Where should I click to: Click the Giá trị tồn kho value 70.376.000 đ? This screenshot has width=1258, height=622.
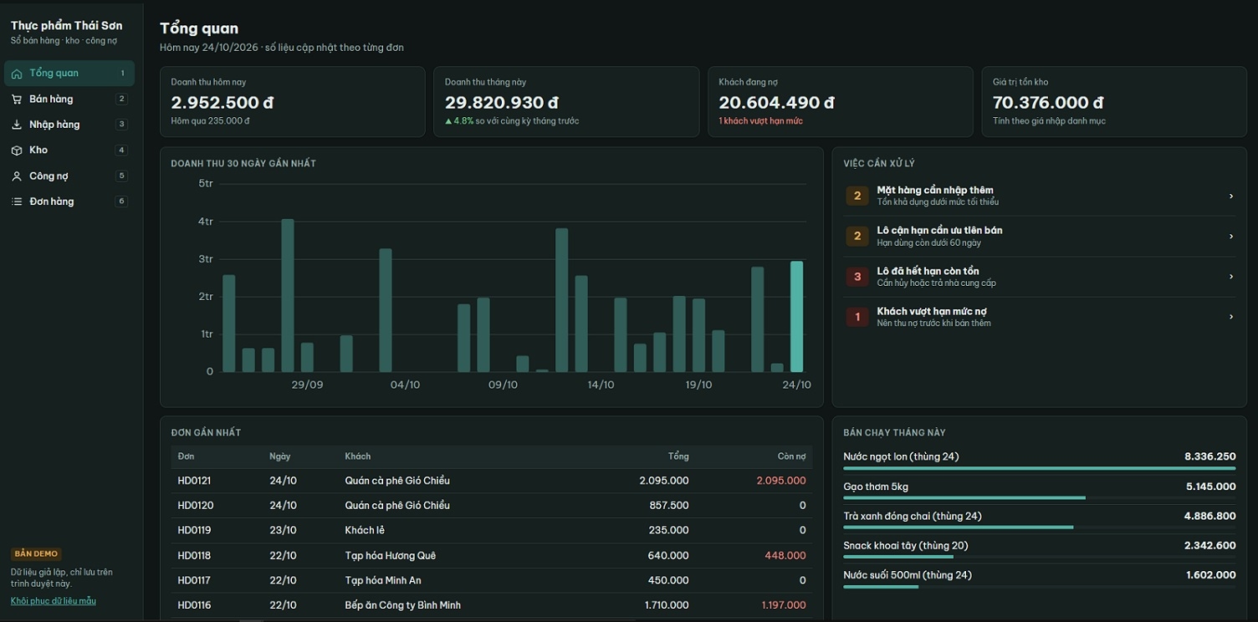tap(1048, 103)
